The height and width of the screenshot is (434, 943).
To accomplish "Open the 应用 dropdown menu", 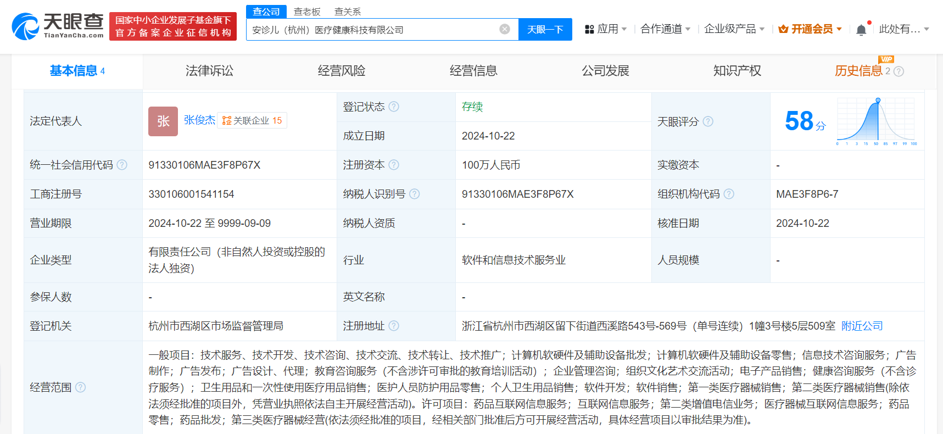I will (x=606, y=29).
